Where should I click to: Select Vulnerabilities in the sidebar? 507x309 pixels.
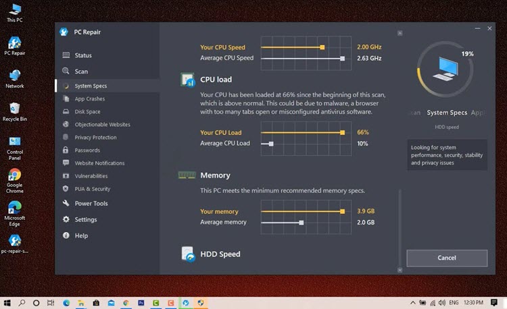point(107,176)
